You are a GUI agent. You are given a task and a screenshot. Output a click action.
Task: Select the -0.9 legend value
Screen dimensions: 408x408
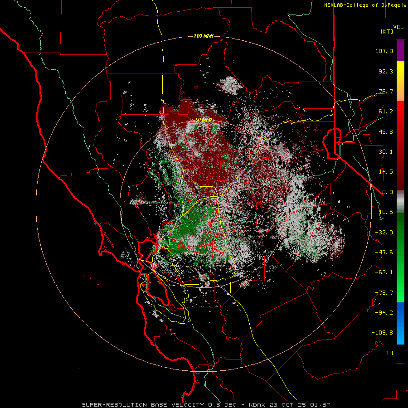click(x=386, y=192)
